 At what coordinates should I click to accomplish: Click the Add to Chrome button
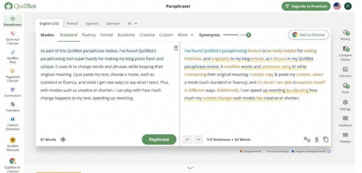click(308, 35)
